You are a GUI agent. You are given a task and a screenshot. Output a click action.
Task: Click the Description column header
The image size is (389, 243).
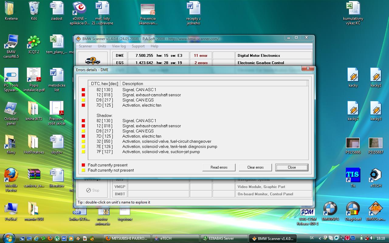point(133,84)
